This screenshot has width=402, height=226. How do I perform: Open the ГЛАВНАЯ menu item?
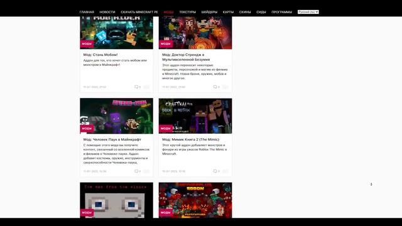point(87,12)
